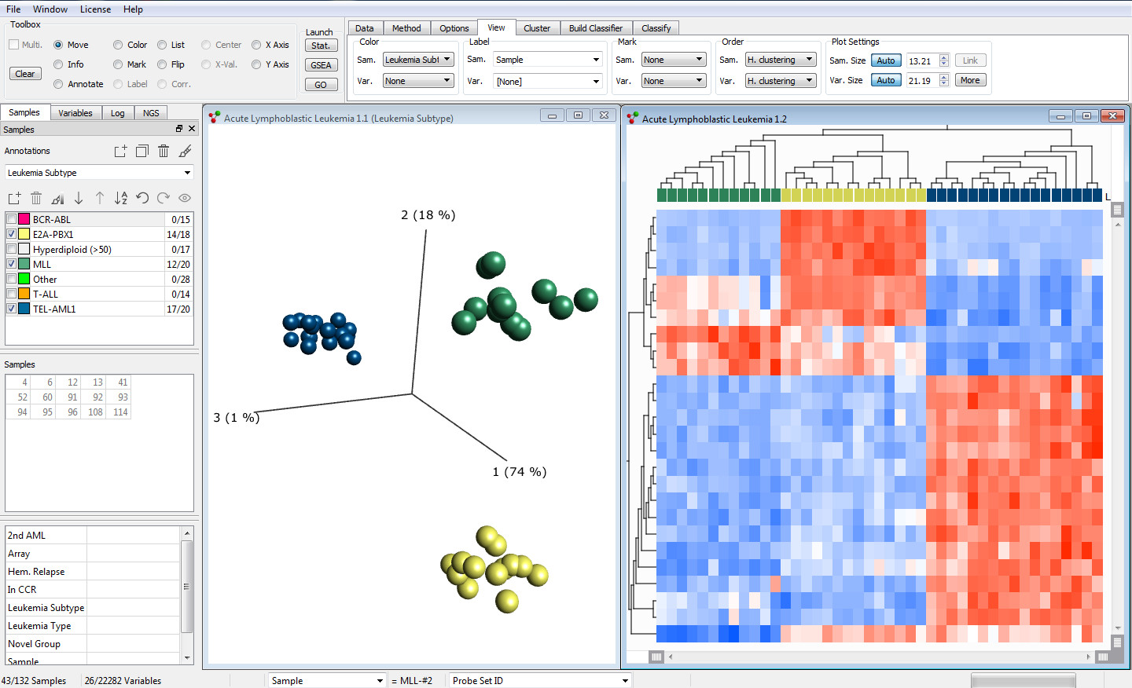Click the redo icon in Samples panel
Viewport: 1132px width, 688px height.
pyautogui.click(x=164, y=198)
